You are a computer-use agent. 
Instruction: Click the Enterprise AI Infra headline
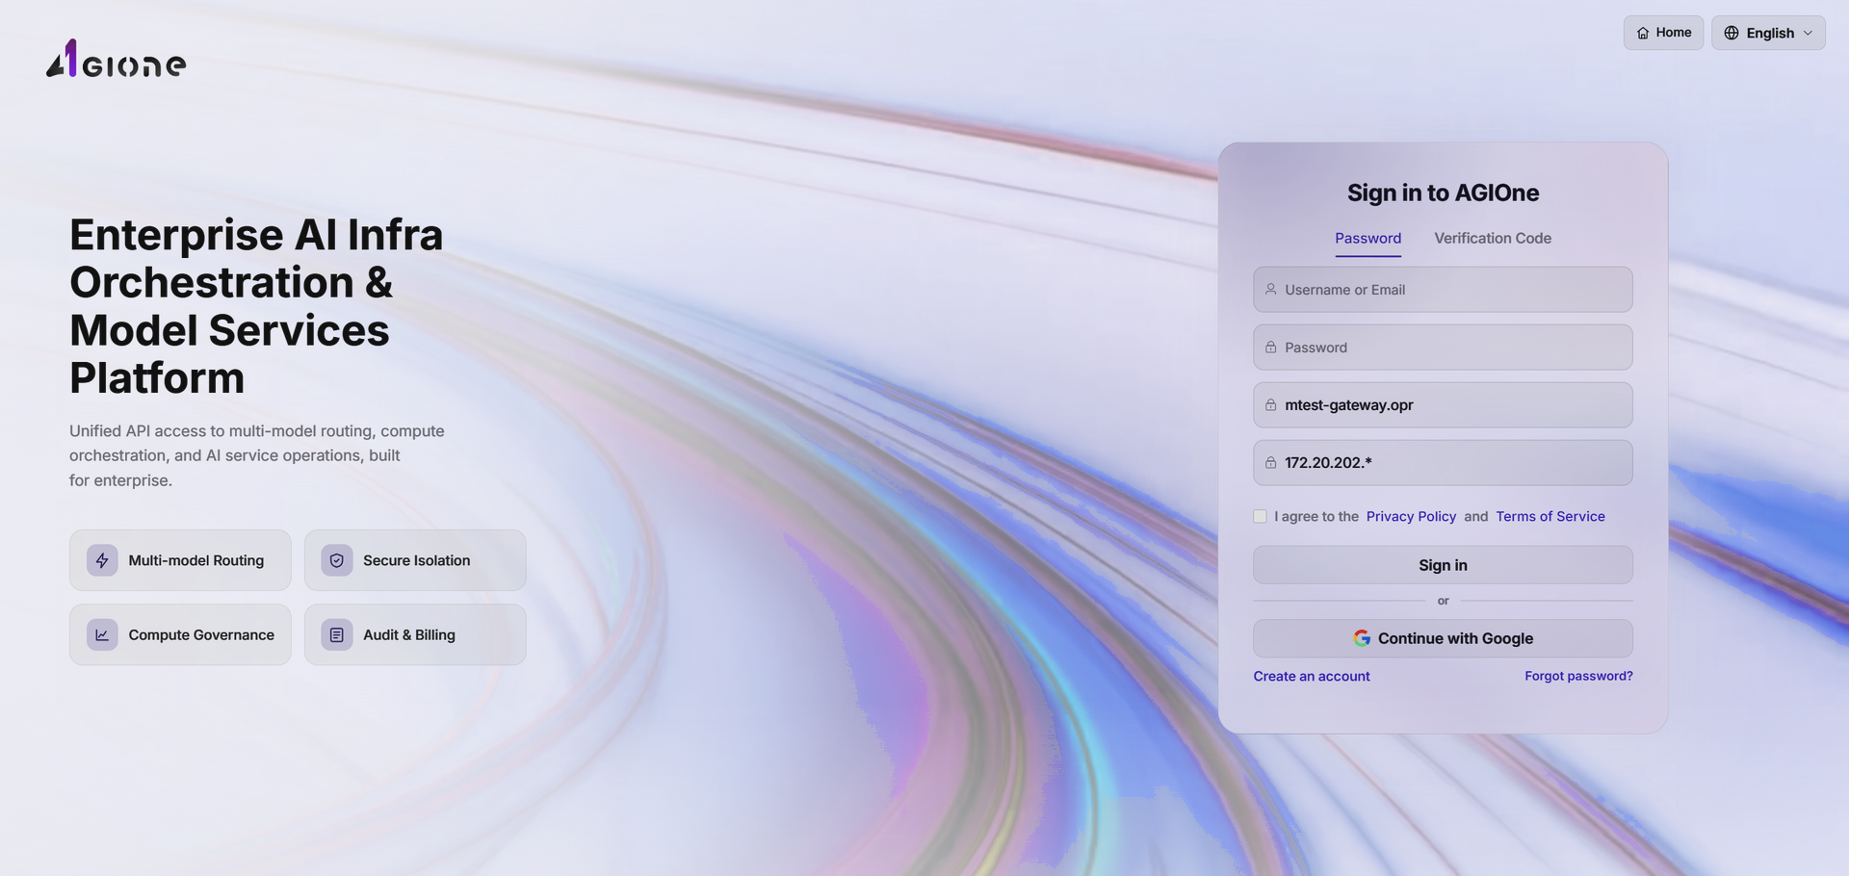[x=256, y=306]
